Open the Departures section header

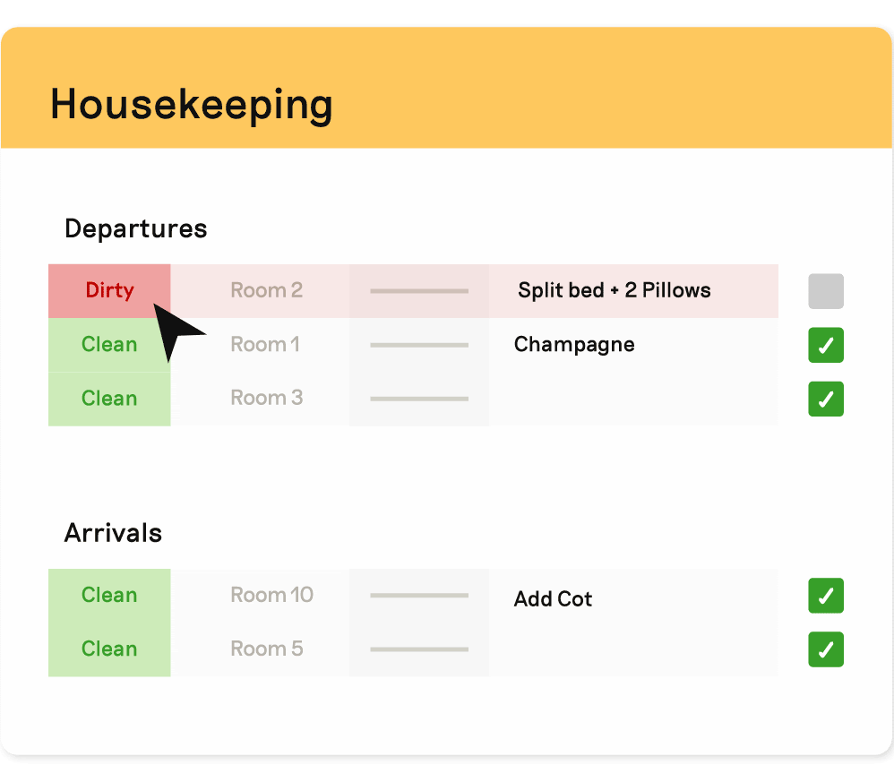pyautogui.click(x=134, y=228)
